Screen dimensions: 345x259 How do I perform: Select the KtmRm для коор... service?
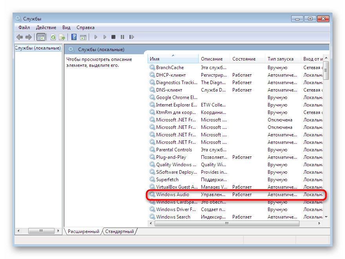click(176, 112)
